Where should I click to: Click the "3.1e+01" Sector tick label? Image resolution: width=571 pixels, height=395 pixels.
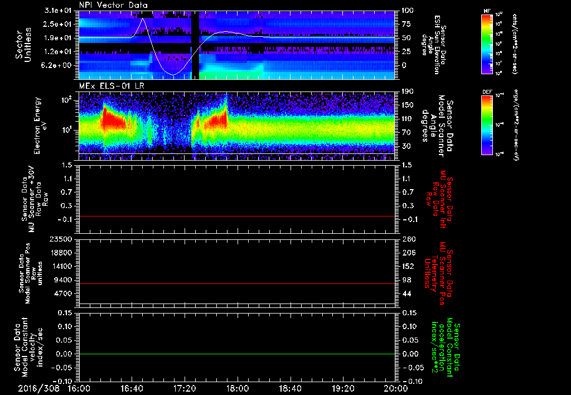58,10
